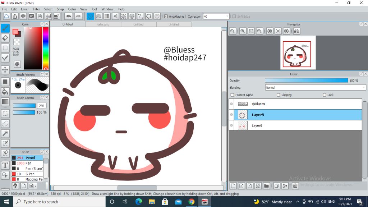Select the Gradient tool

pyautogui.click(x=5, y=102)
